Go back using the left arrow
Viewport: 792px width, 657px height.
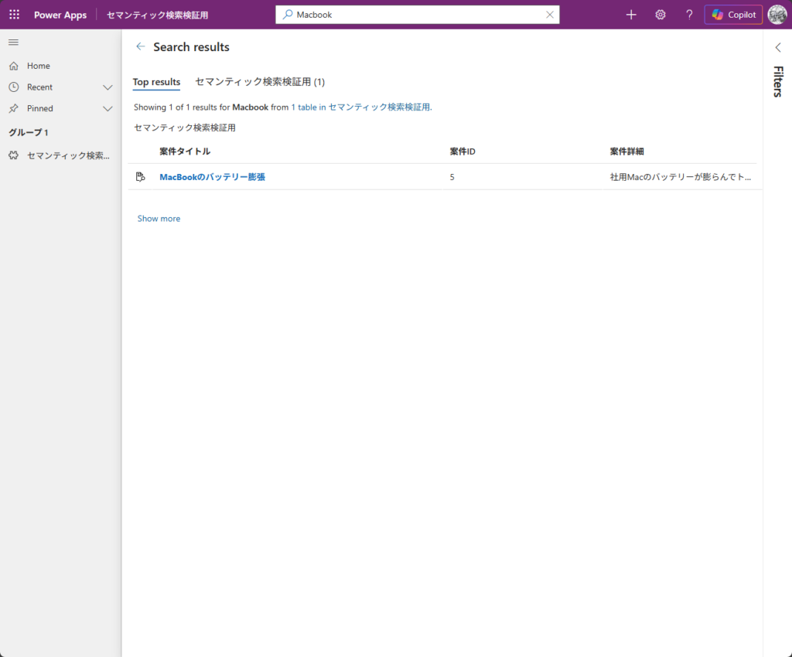(x=140, y=46)
